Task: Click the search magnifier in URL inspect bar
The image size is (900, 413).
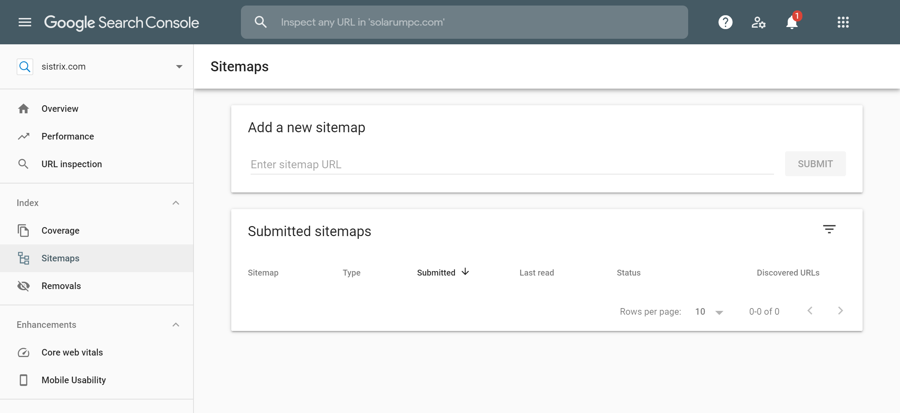Action: (x=260, y=23)
